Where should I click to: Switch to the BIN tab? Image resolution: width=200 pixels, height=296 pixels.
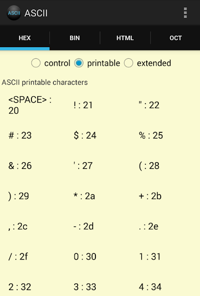75,38
